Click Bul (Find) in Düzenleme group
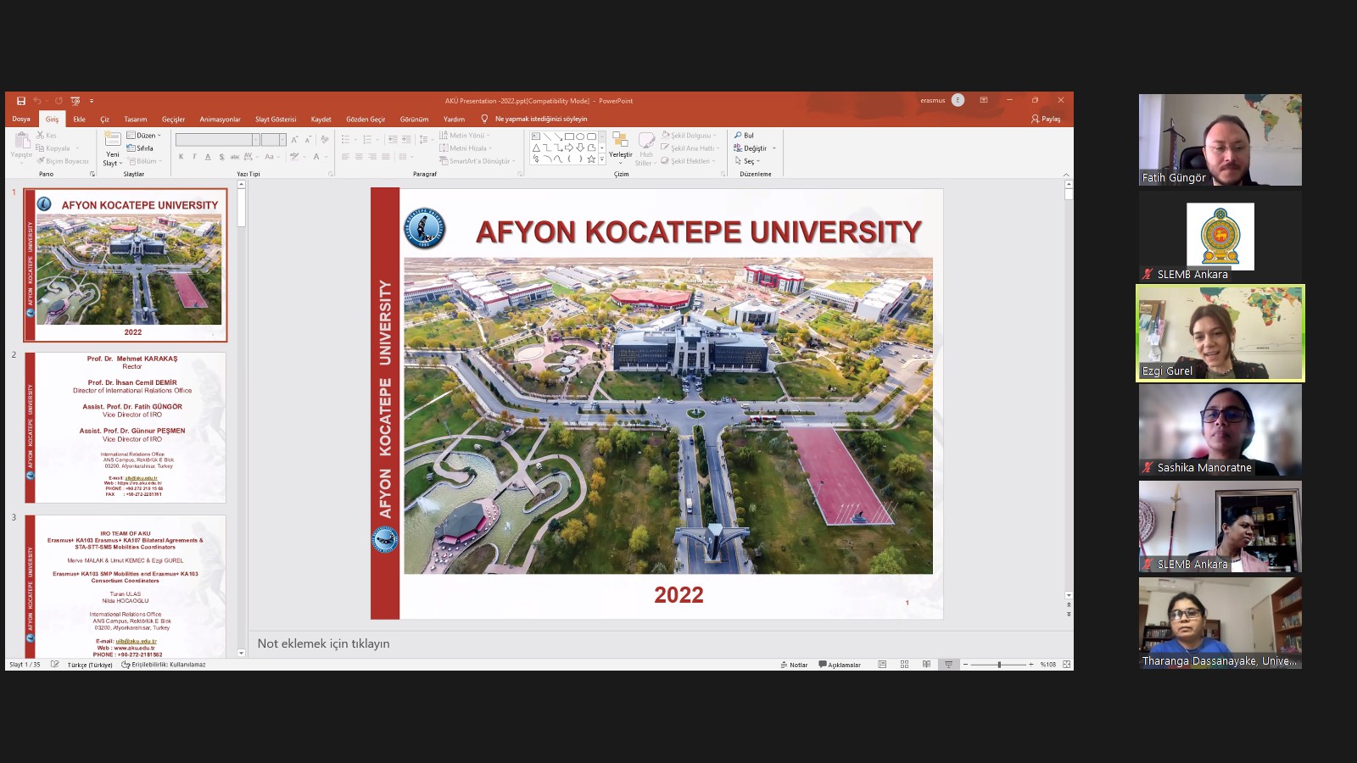1357x763 pixels. coord(744,136)
